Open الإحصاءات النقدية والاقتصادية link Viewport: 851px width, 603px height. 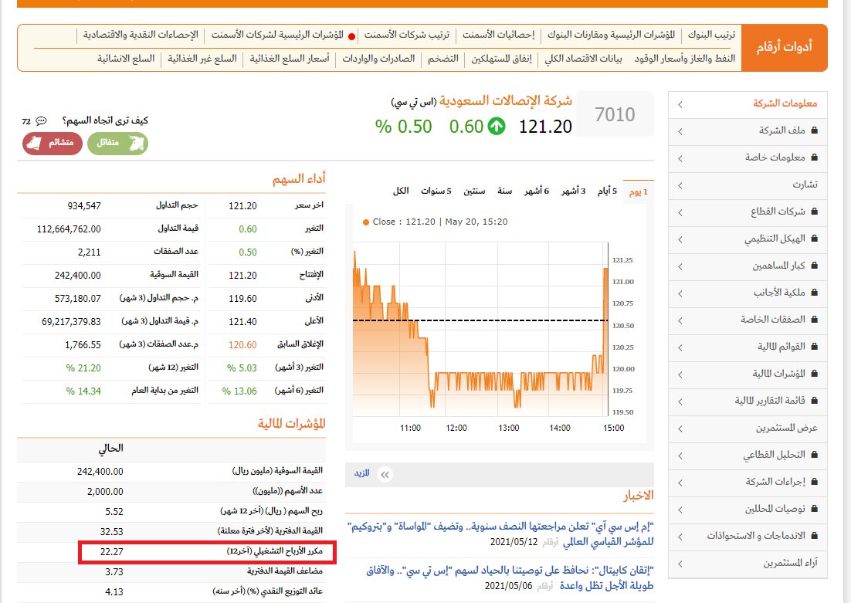141,35
